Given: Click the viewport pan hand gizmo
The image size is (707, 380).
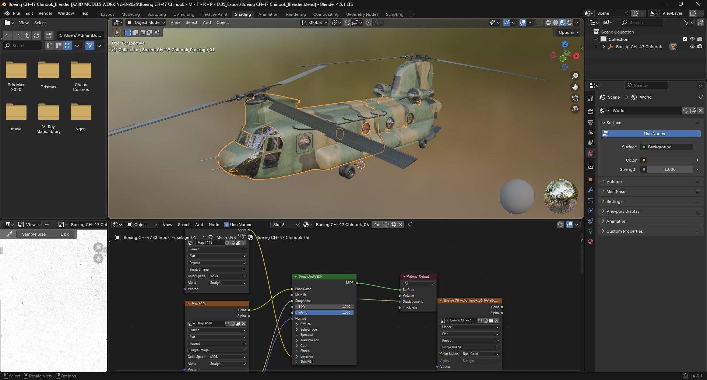Looking at the screenshot, I should (x=575, y=87).
